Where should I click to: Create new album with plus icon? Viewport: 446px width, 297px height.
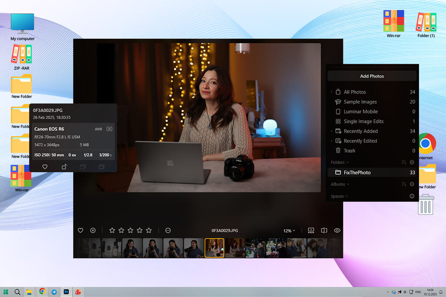coord(412,184)
